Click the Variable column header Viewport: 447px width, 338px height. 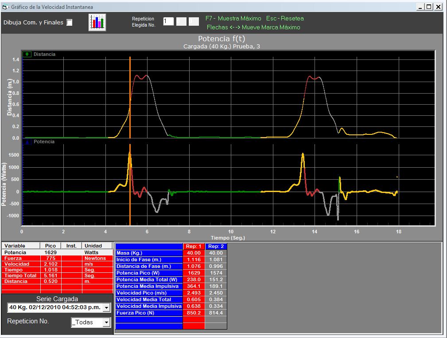pos(21,246)
